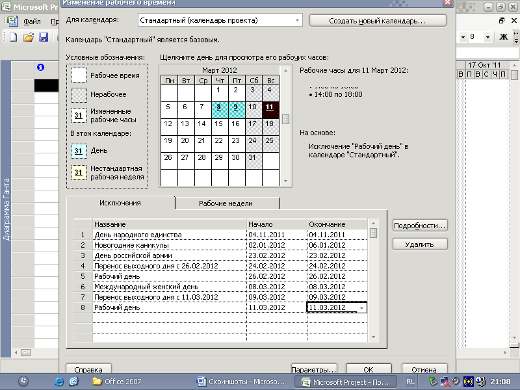Click start date 02.01.2012 cell
The width and height of the screenshot is (520, 390).
pyautogui.click(x=277, y=245)
